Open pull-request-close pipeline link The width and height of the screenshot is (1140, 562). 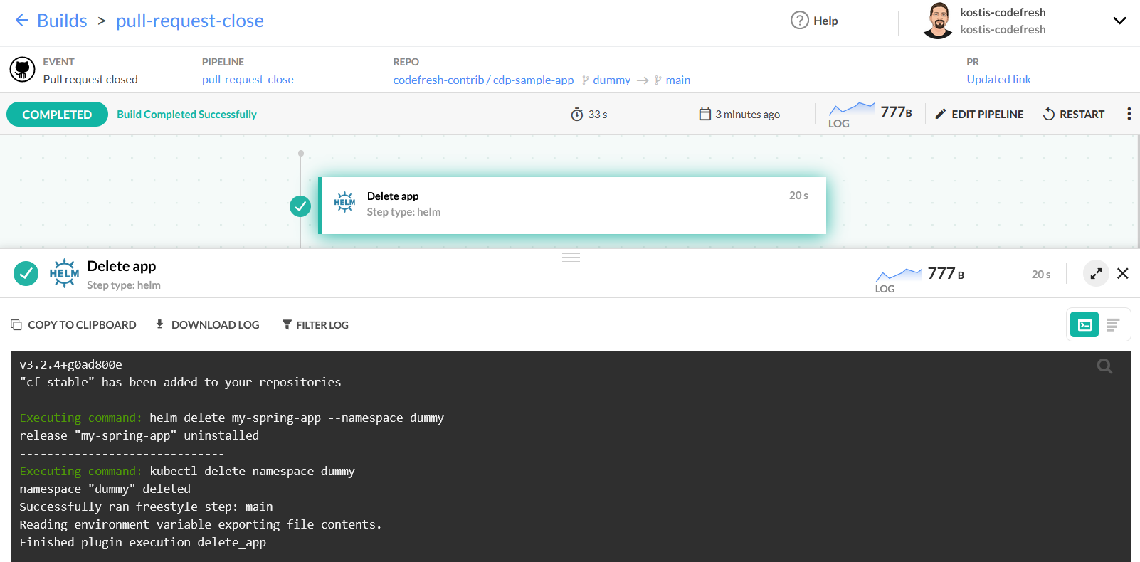(248, 80)
